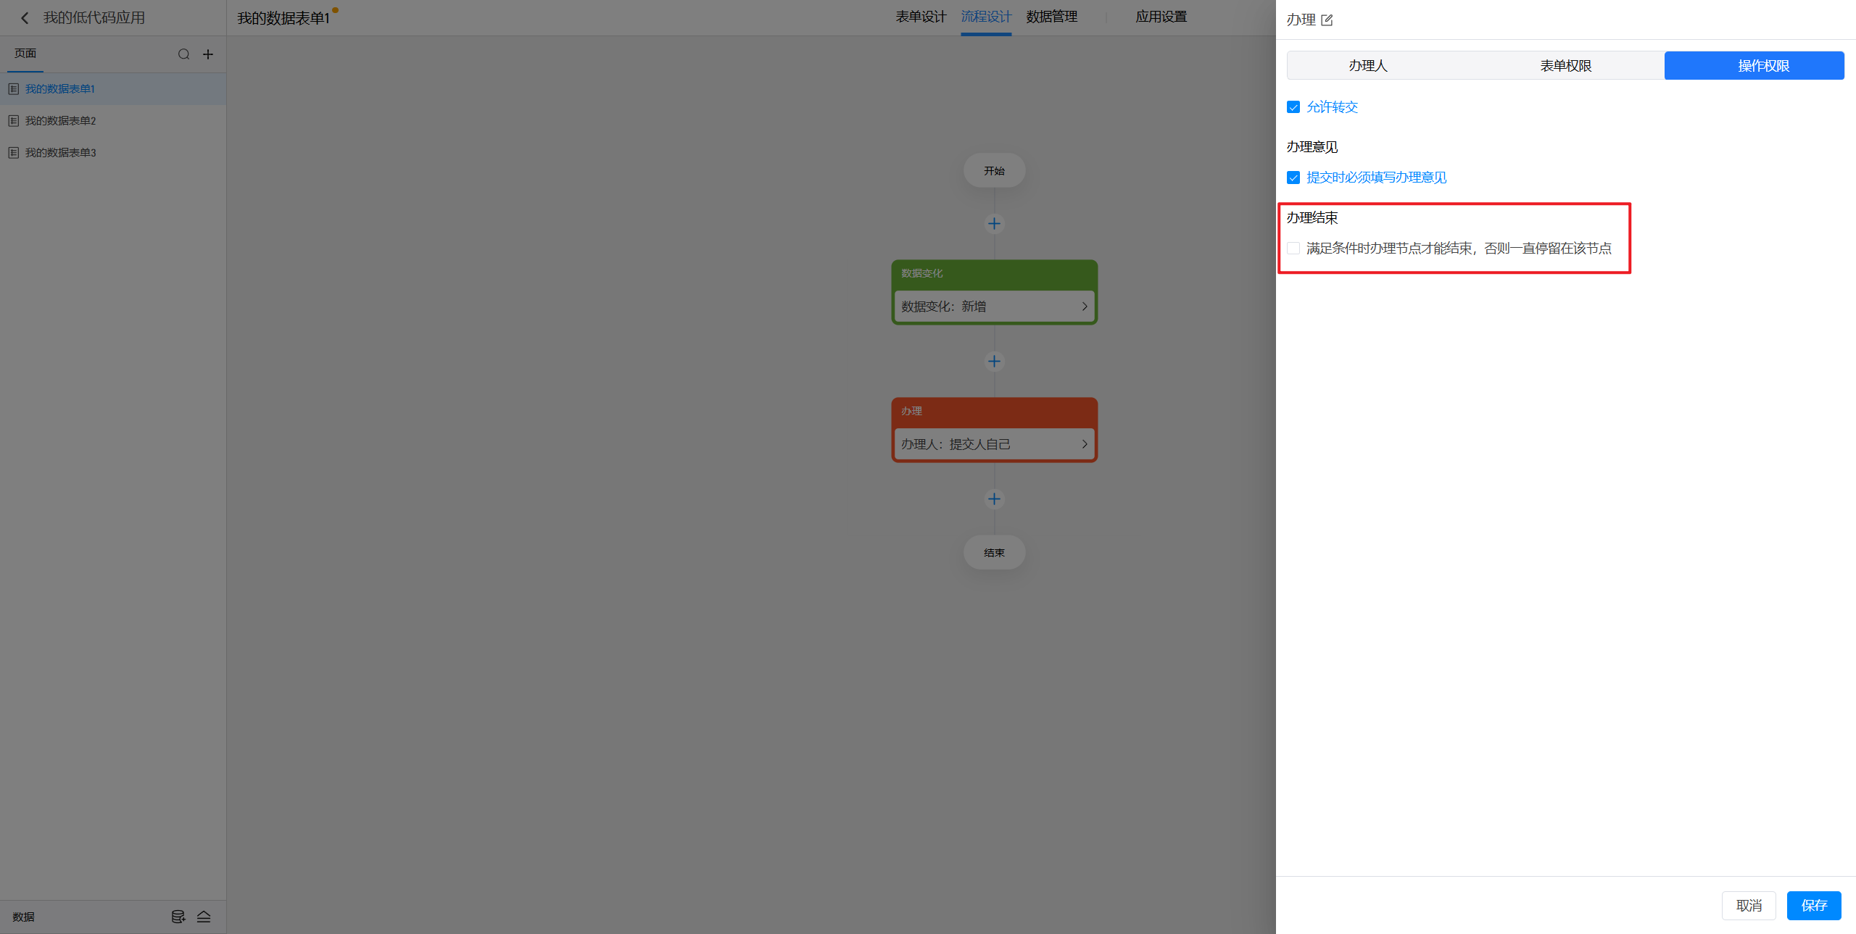
Task: Click the back arrow beside 我的低代码应用
Action: click(x=25, y=18)
